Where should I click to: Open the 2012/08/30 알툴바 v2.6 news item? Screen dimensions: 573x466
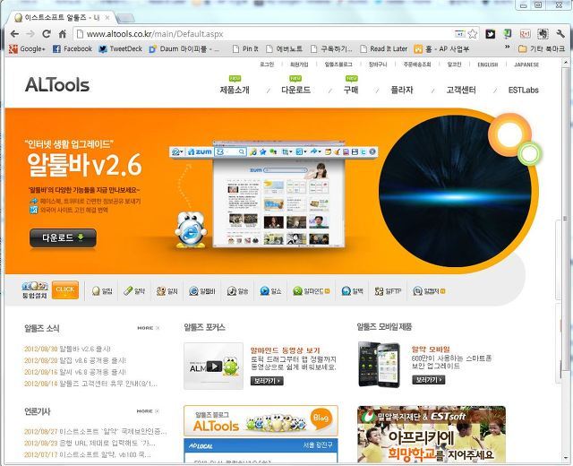click(x=67, y=349)
